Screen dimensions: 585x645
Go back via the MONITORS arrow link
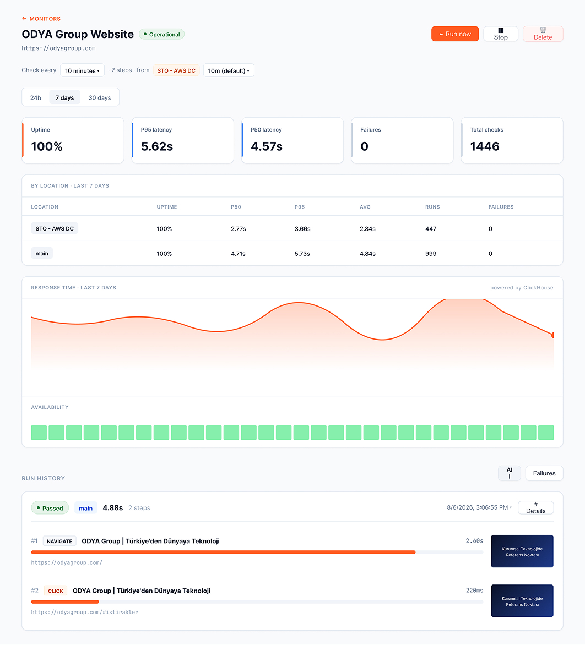tap(41, 19)
